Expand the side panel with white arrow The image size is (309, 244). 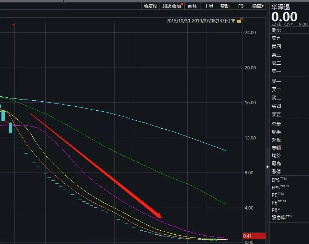click(267, 167)
